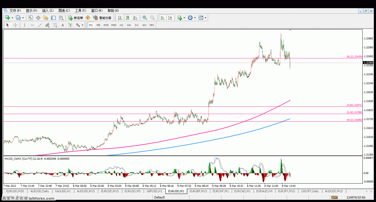
Task: Expand the new chart dropdown arrow
Action: pos(12,18)
